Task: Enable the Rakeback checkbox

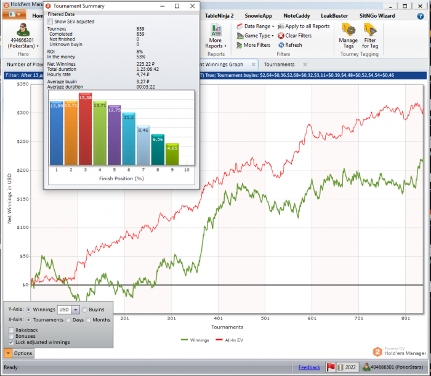Action: 11,330
